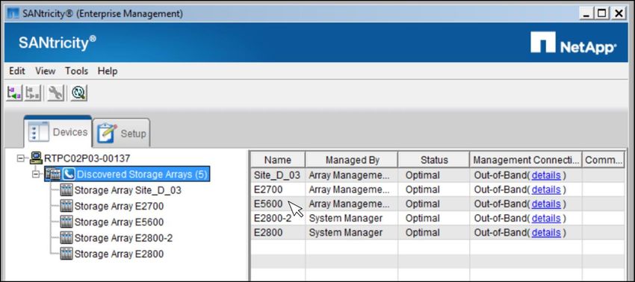Sort by the Managed By column header
Viewport: 635px width, 282px height.
pos(352,160)
